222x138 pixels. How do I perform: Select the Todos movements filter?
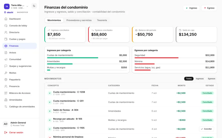point(189,79)
